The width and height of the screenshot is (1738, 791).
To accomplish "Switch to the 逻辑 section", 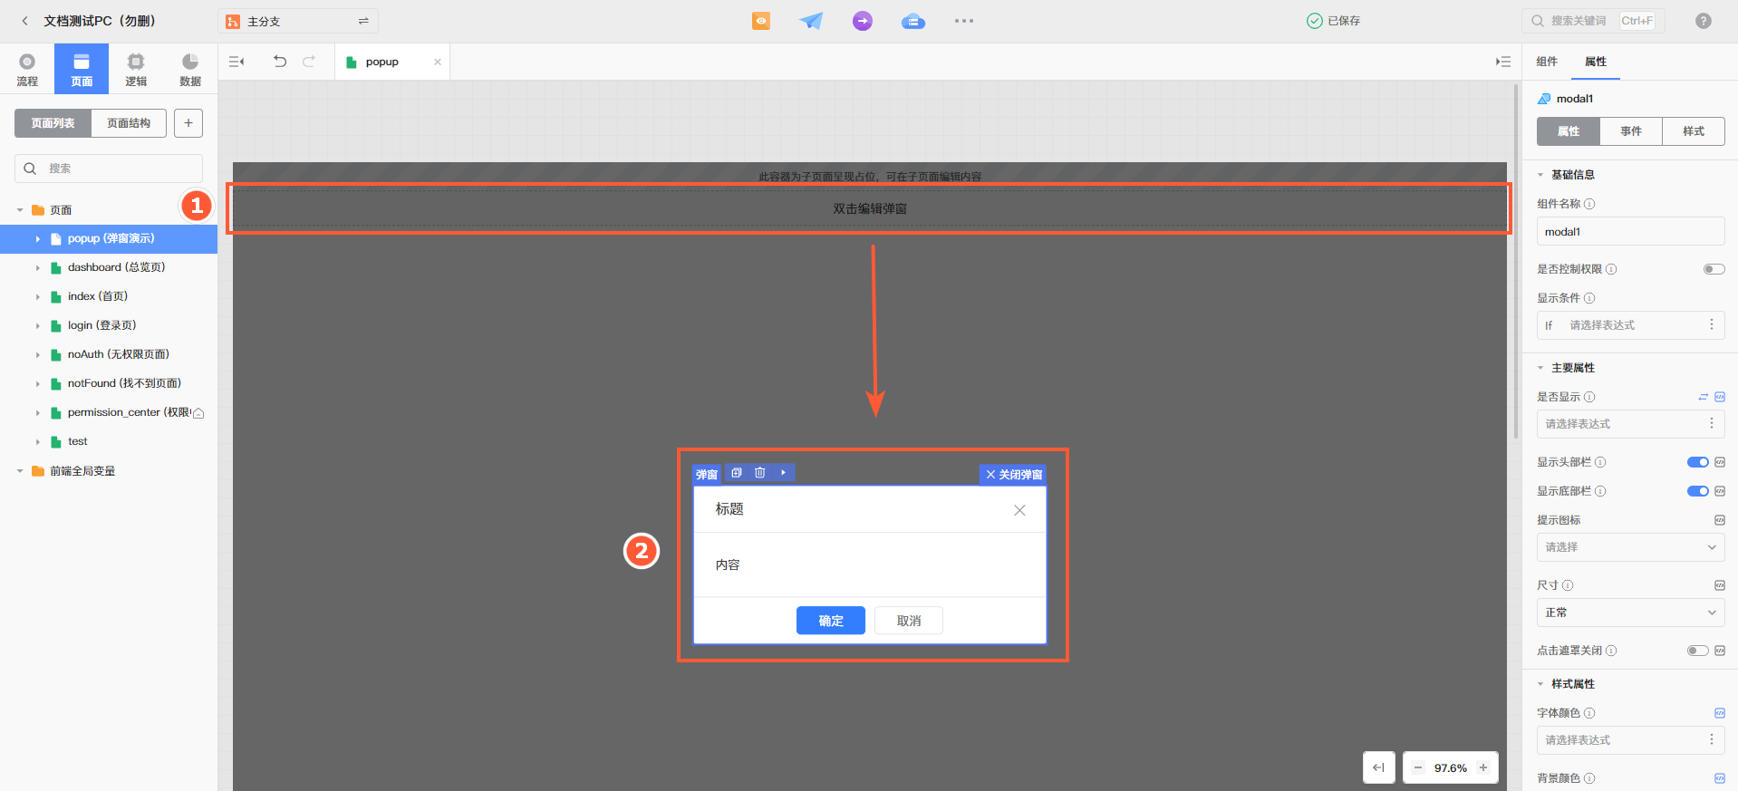I will click(136, 70).
